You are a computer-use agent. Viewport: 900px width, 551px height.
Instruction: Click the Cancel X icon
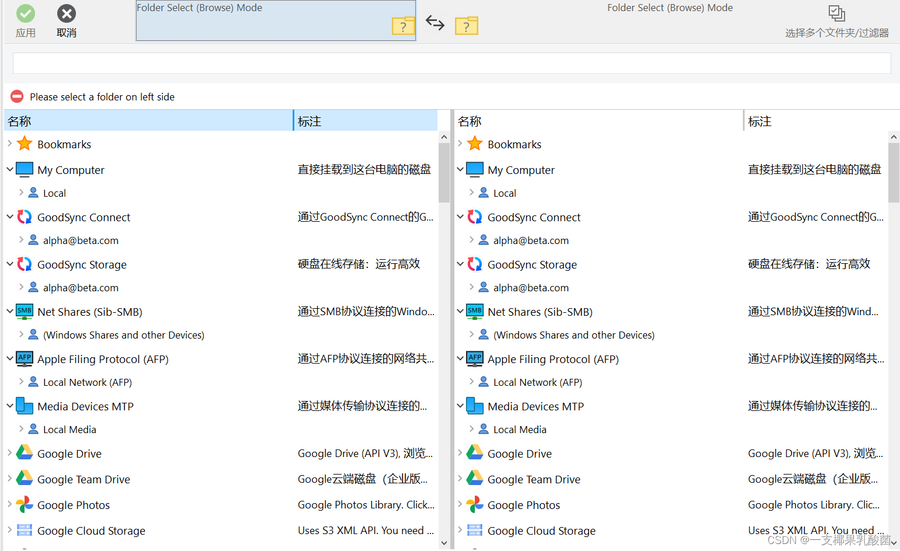tap(67, 13)
